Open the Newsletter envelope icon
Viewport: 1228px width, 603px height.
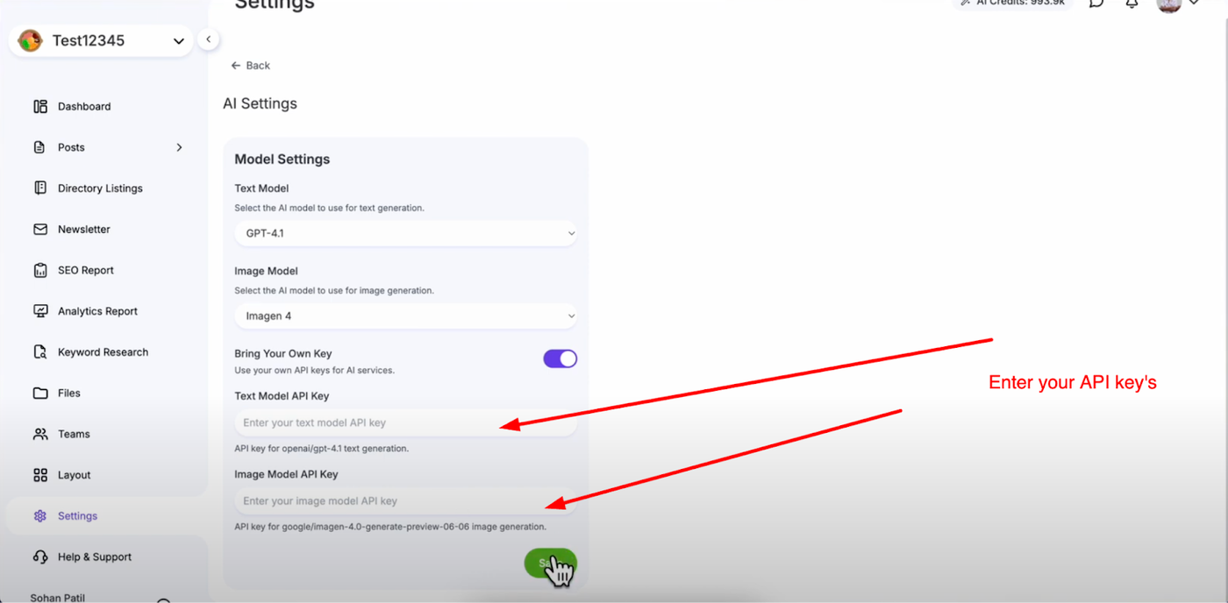pos(40,229)
